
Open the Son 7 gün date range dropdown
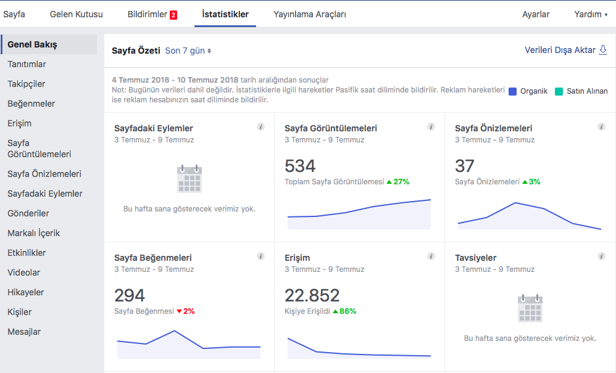188,51
